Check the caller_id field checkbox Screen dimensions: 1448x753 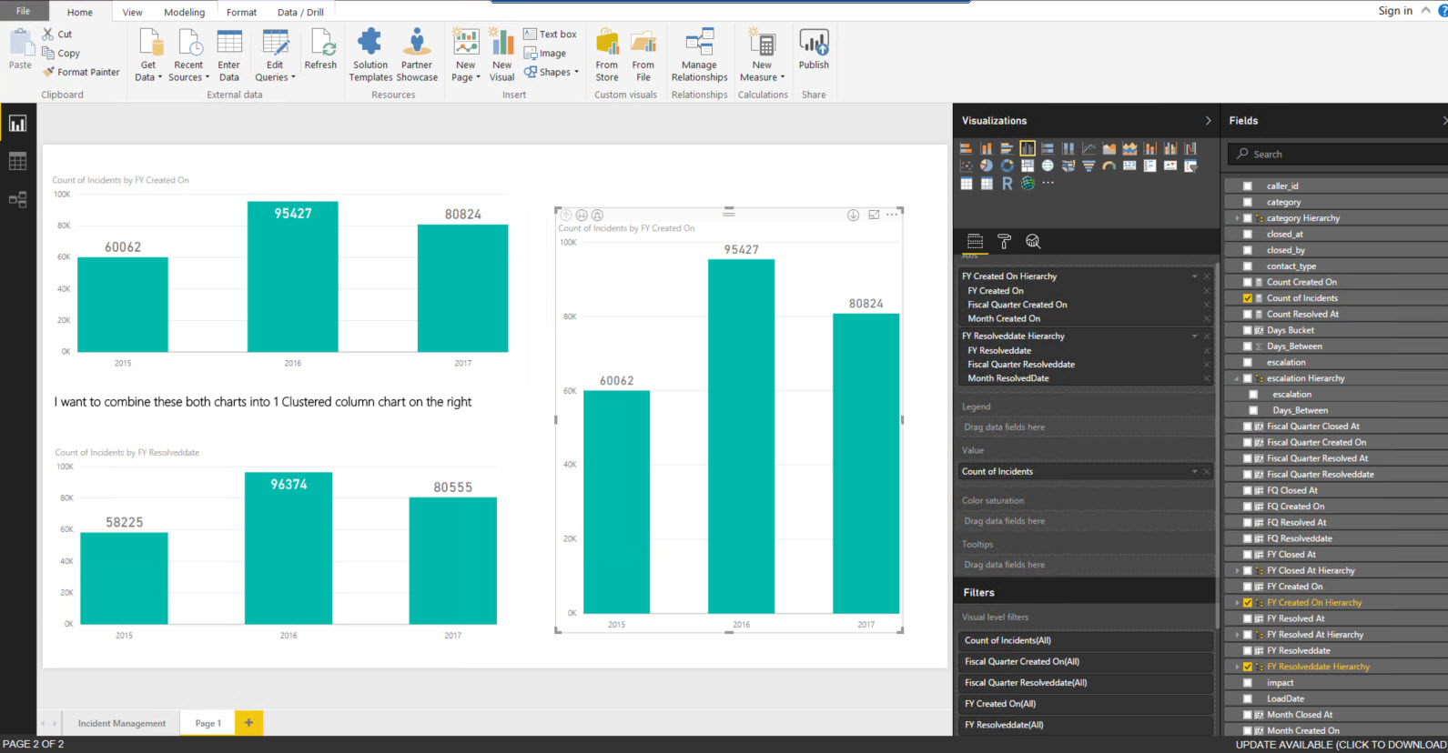coord(1248,186)
